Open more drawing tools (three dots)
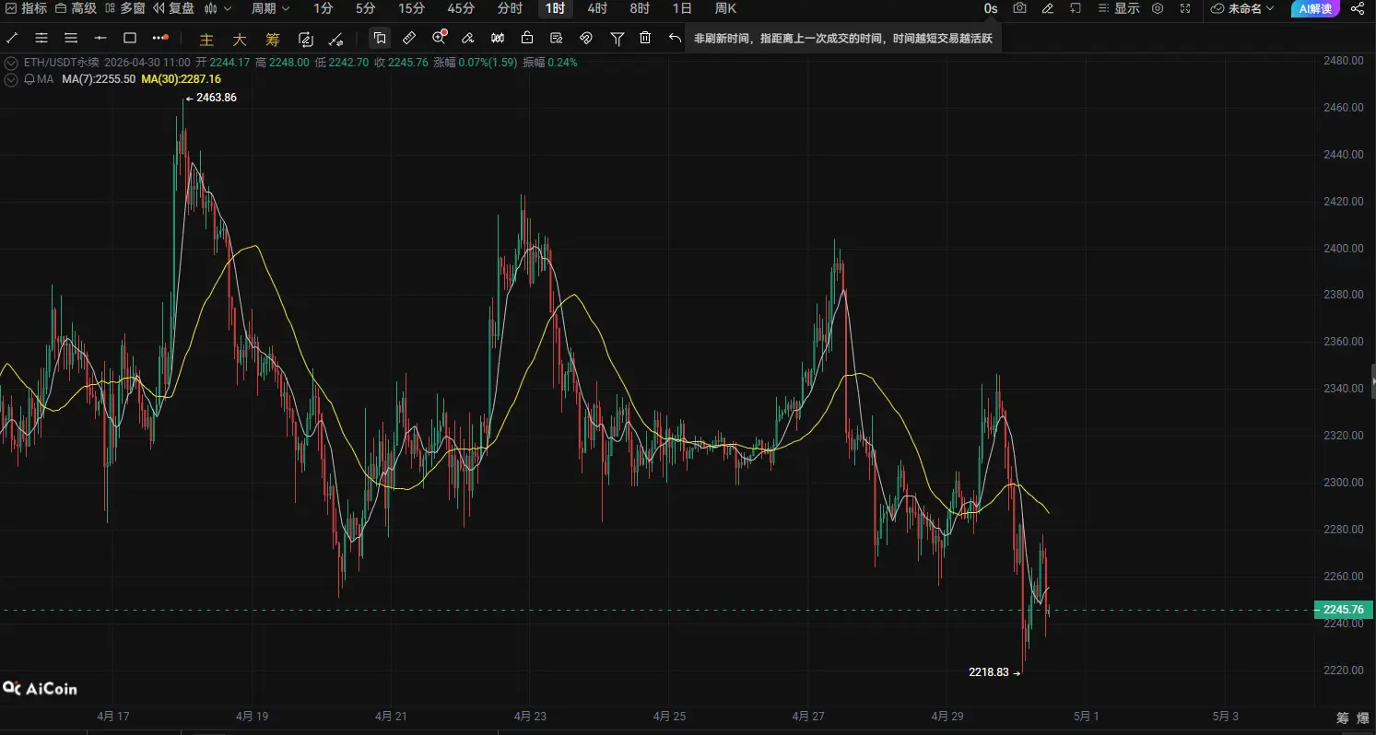Screen dimensions: 1376x735 pos(160,38)
